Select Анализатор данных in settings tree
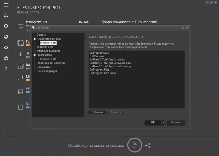 tap(49, 39)
